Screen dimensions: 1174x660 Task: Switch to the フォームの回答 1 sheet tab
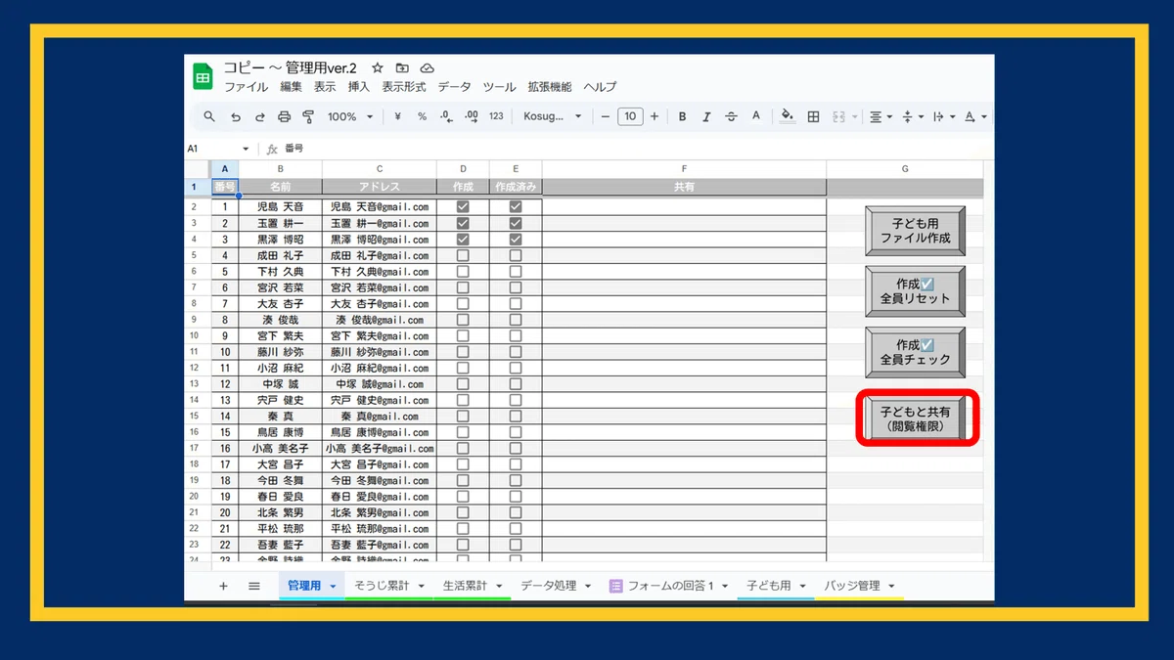[669, 586]
